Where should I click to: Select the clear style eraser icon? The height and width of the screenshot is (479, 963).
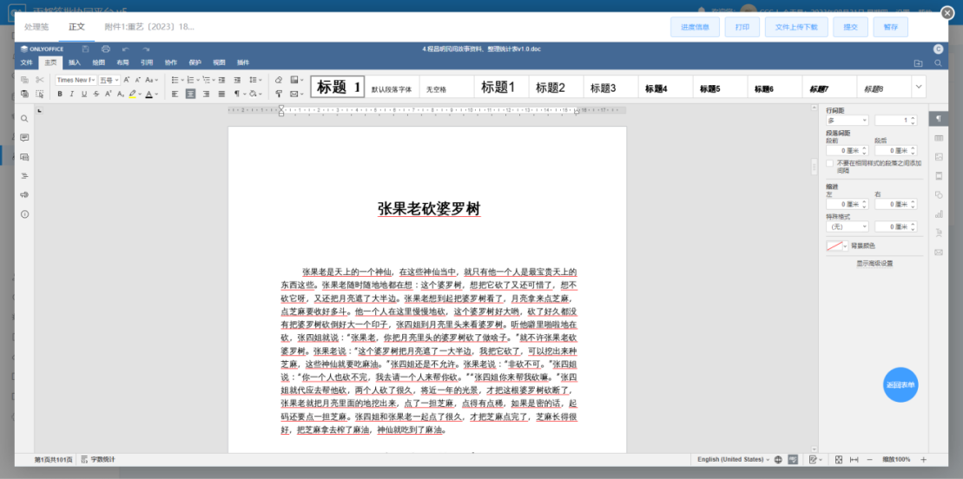coord(279,80)
